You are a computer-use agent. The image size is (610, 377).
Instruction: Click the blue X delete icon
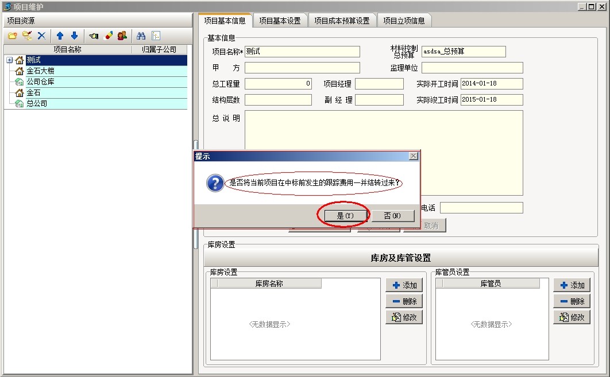(41, 36)
